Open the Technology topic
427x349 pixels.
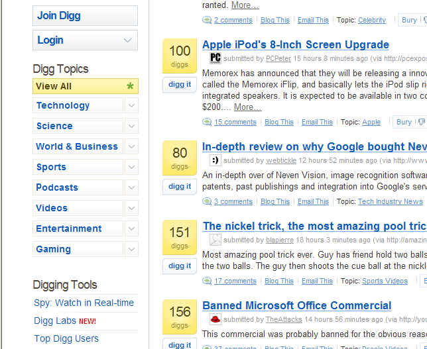click(x=78, y=105)
